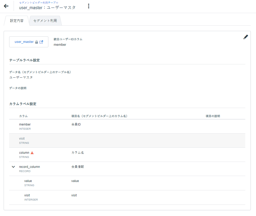256x216 pixels.
Task: Go back using the left arrow icon
Action: (x=6, y=6)
